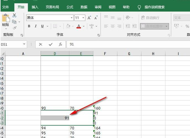The image size is (190, 138).
Task: Toggle 合并后居中 merge and center
Action: click(x=152, y=26)
